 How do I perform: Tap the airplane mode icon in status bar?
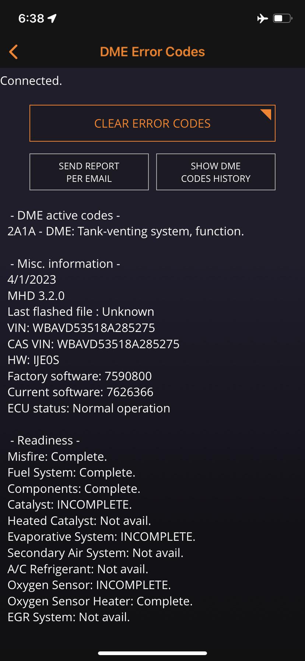coord(262,18)
